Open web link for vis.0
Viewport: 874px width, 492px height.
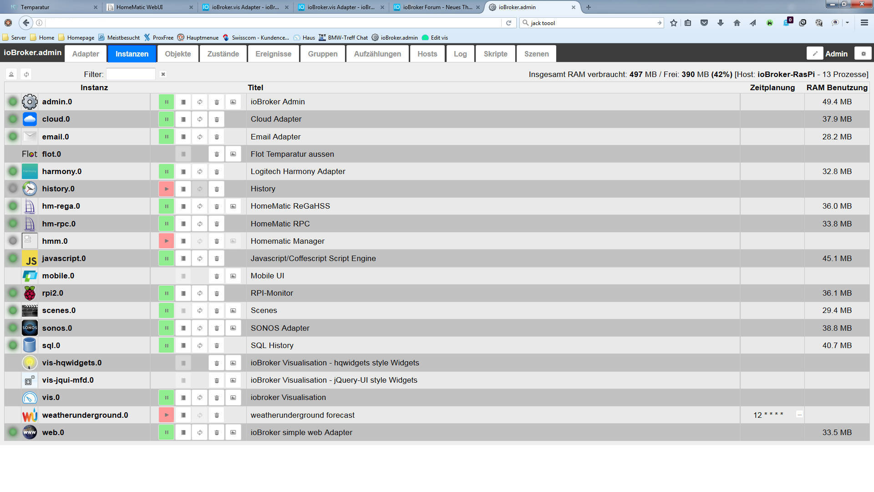pos(233,398)
